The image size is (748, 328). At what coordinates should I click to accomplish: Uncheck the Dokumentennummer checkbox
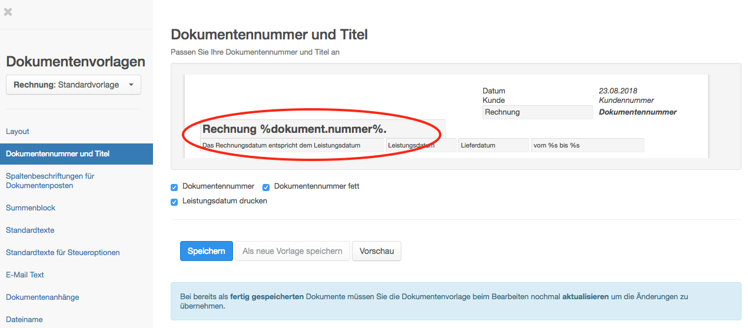(174, 187)
